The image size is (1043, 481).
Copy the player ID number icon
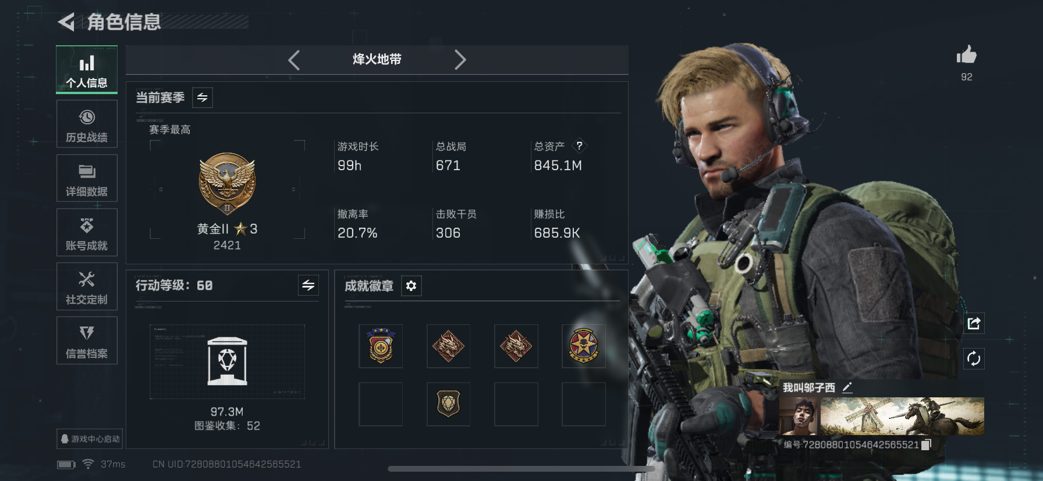(x=927, y=444)
